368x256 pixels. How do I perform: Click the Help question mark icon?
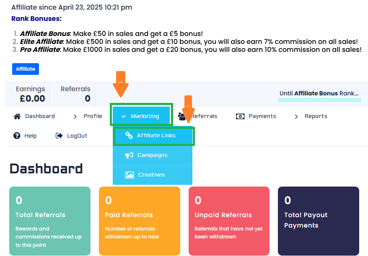click(17, 136)
